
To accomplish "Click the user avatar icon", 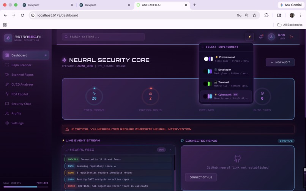I will (x=271, y=37).
